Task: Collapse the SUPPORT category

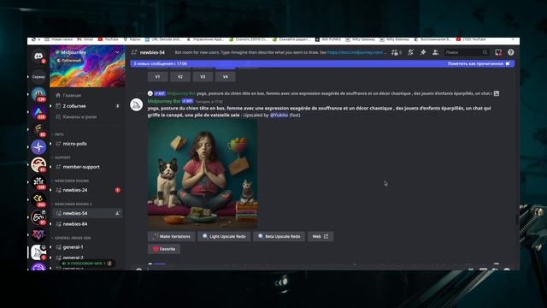Action: (62, 157)
